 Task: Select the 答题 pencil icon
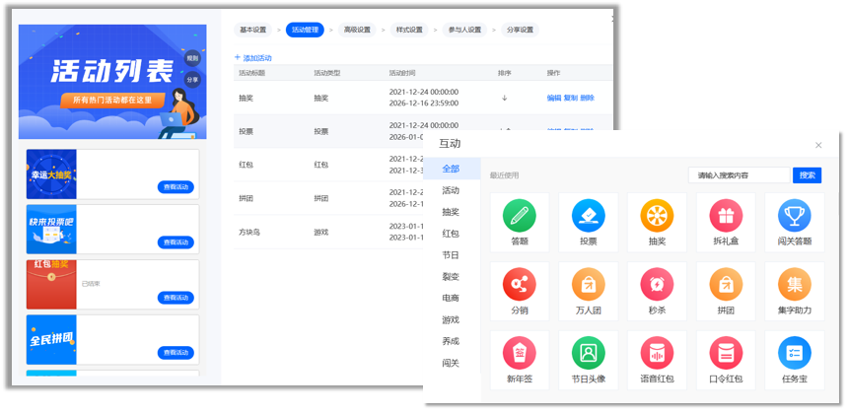tap(519, 215)
